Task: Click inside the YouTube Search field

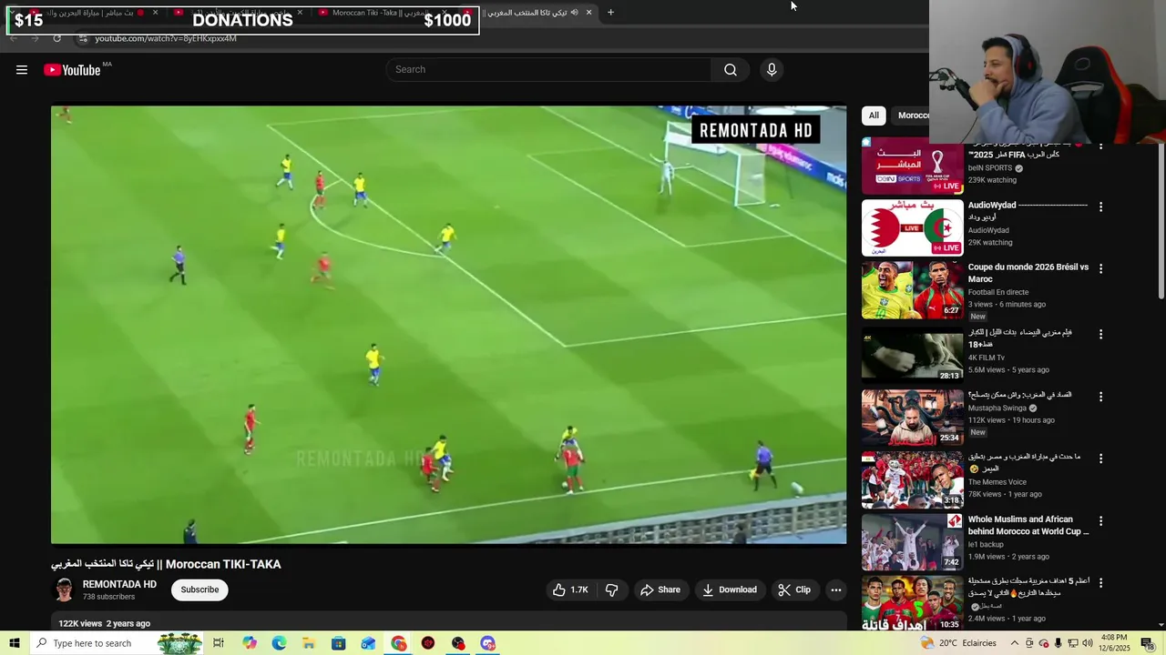Action: 549,70
